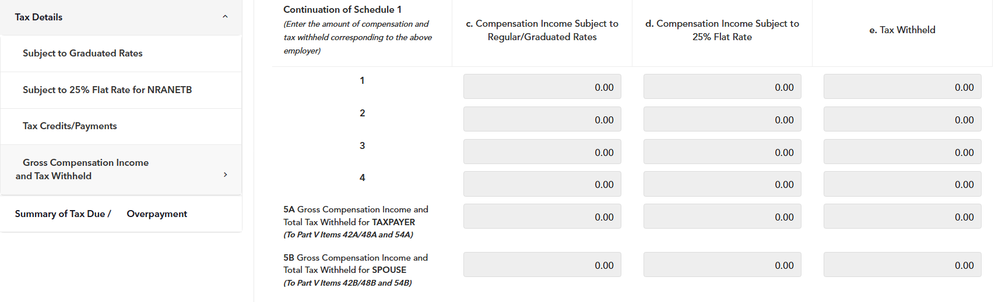Click row 1 25% Flat Rate income field
The image size is (1002, 302).
tap(722, 87)
